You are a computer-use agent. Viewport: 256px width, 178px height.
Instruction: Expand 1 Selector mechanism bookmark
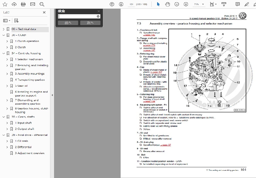pyautogui.click(x=7, y=60)
